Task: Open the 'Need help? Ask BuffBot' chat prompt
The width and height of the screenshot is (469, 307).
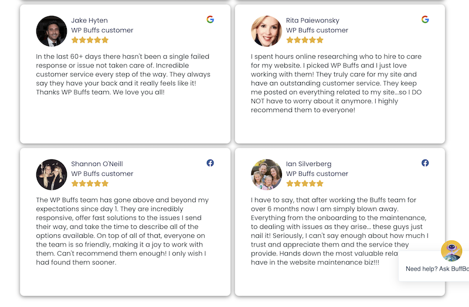Action: (x=437, y=269)
